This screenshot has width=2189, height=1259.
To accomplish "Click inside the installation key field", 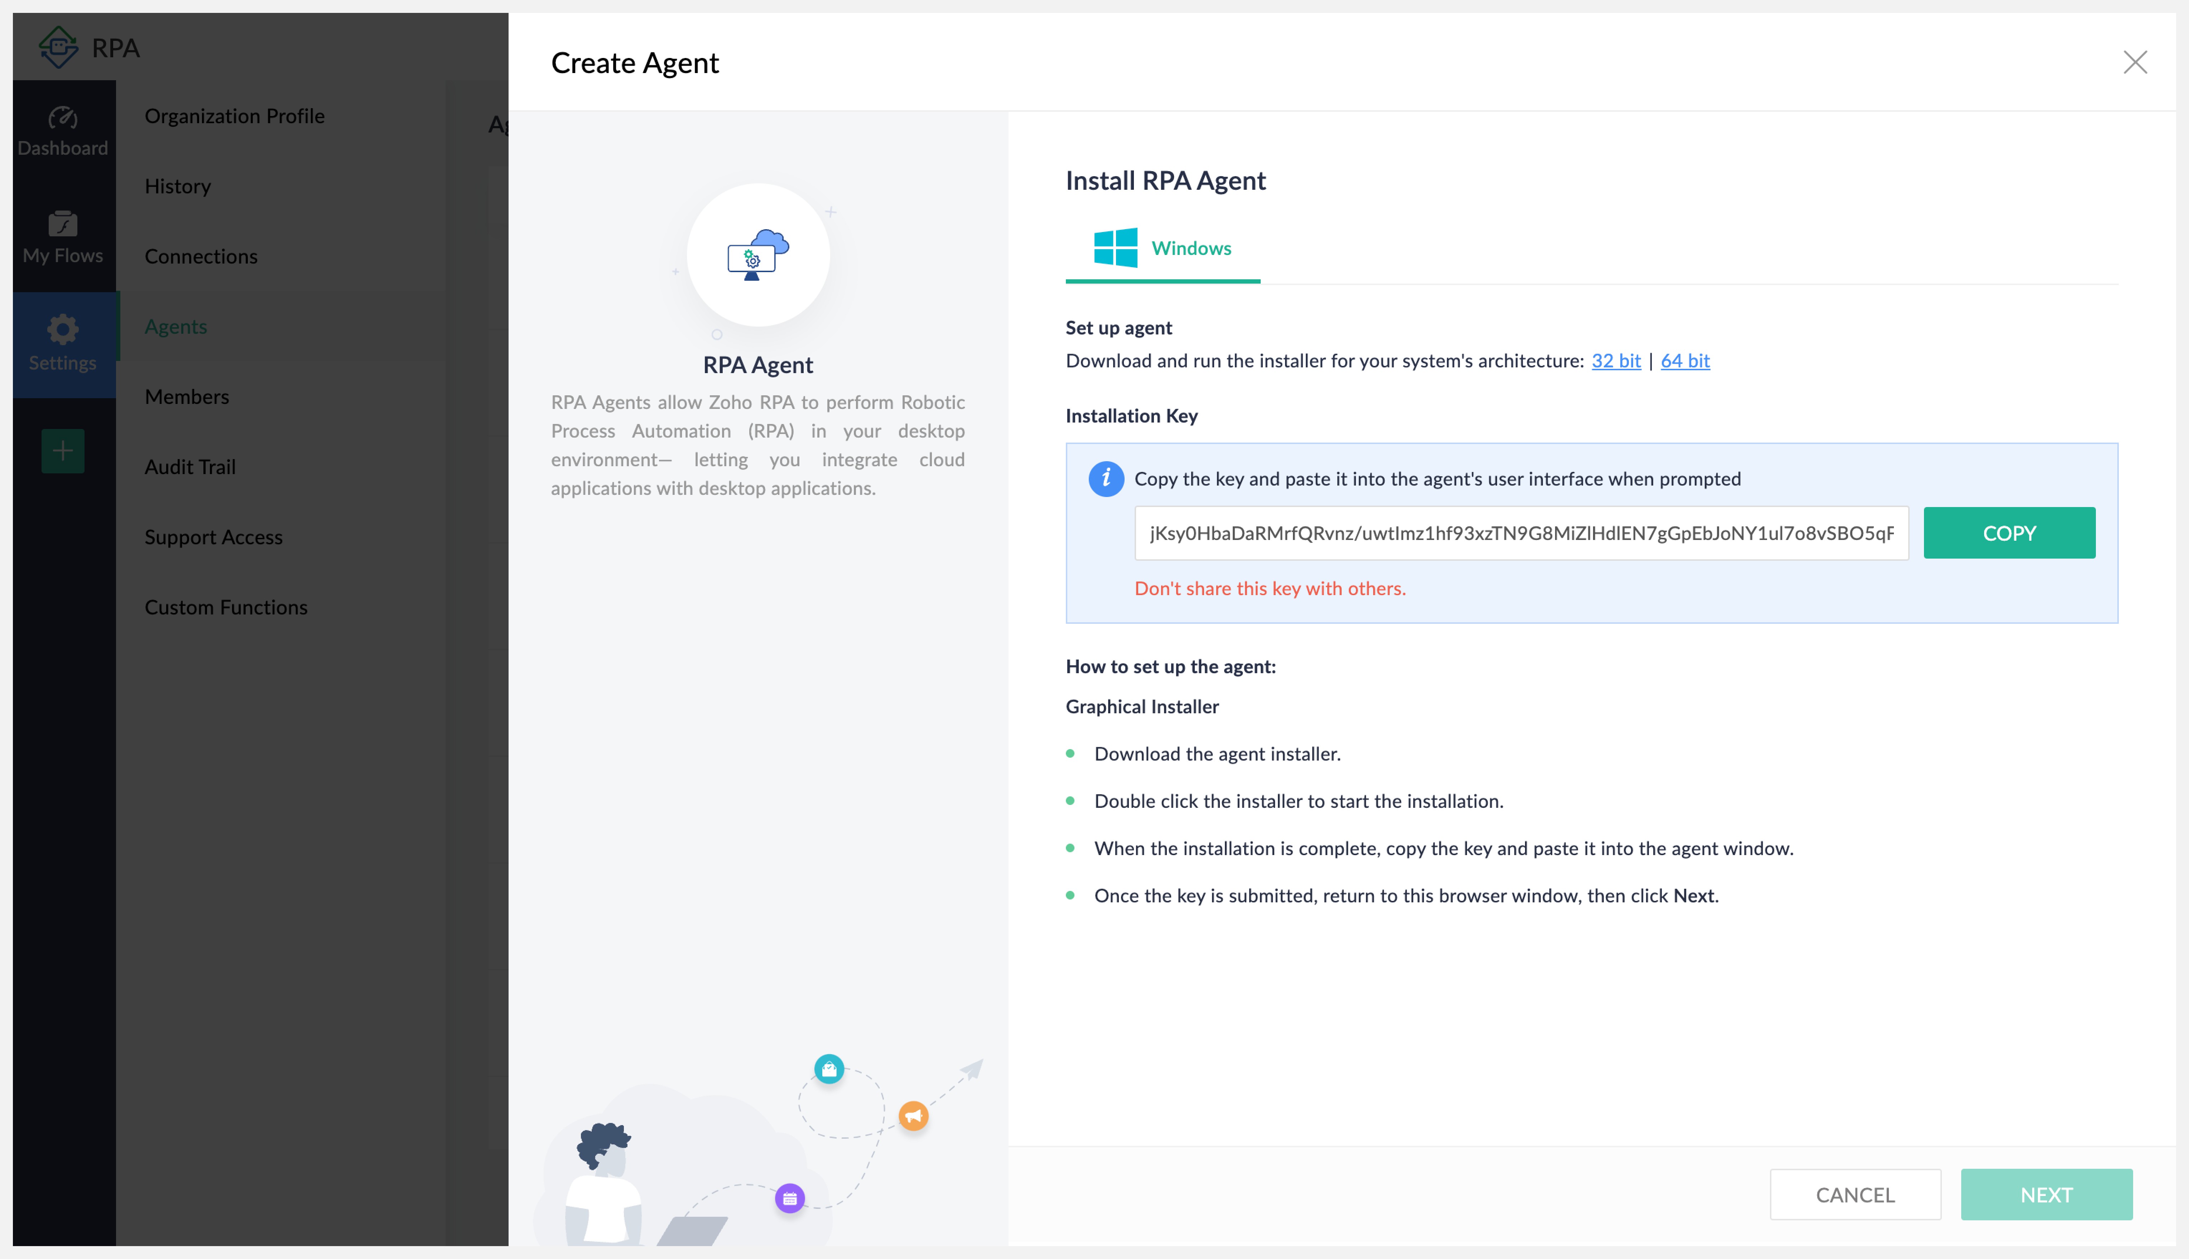I will (1521, 533).
